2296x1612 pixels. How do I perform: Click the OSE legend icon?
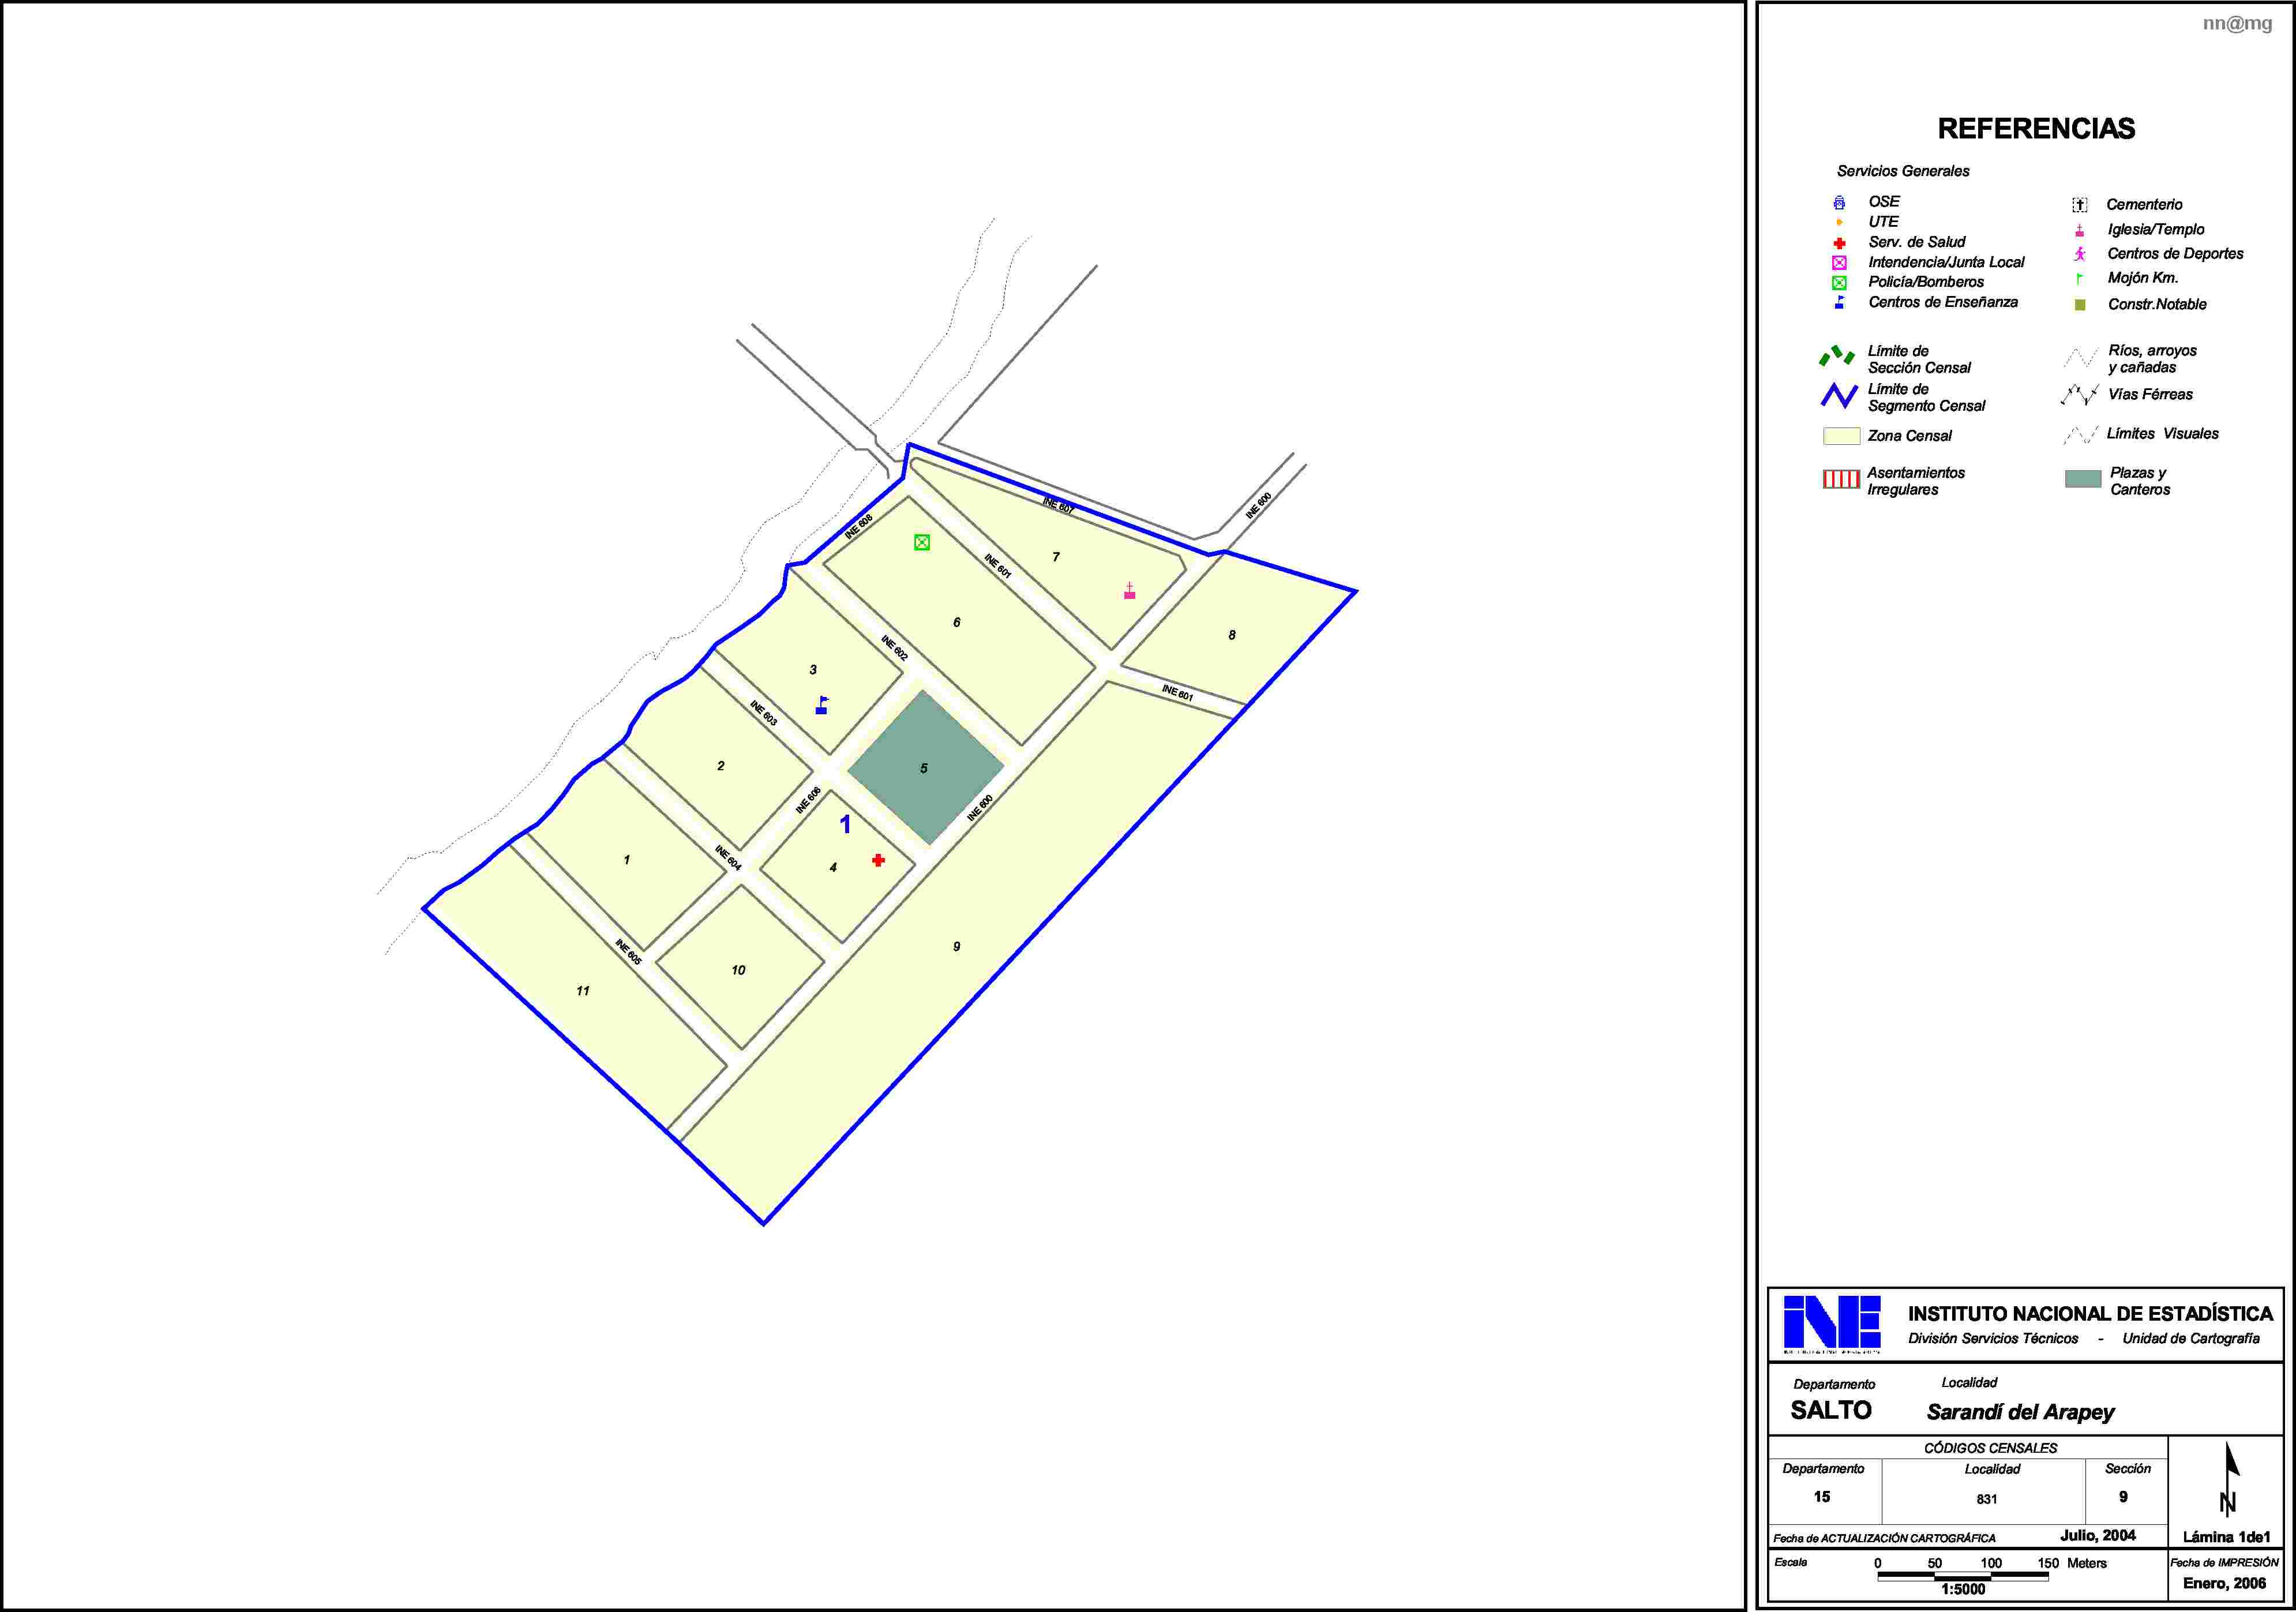1839,202
